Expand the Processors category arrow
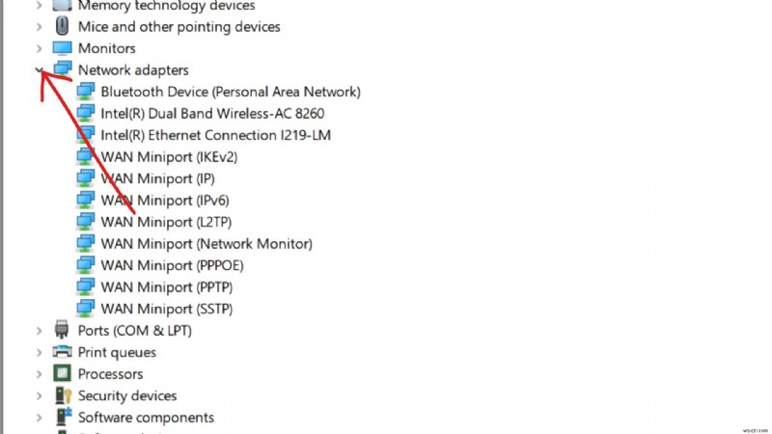Screen dimensions: 772x434 click(x=39, y=374)
